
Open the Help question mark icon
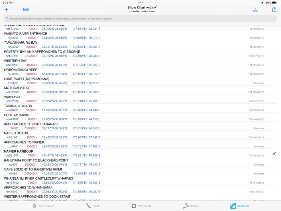pyautogui.click(x=255, y=9)
